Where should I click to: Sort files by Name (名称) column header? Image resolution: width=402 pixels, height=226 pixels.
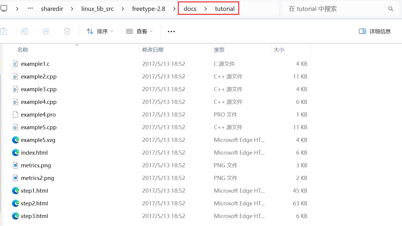pos(23,50)
